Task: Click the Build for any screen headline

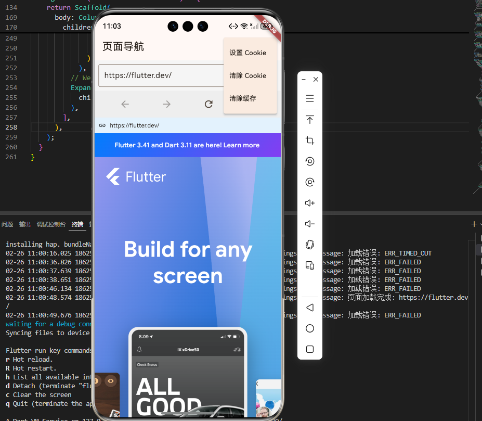Action: pos(188,262)
